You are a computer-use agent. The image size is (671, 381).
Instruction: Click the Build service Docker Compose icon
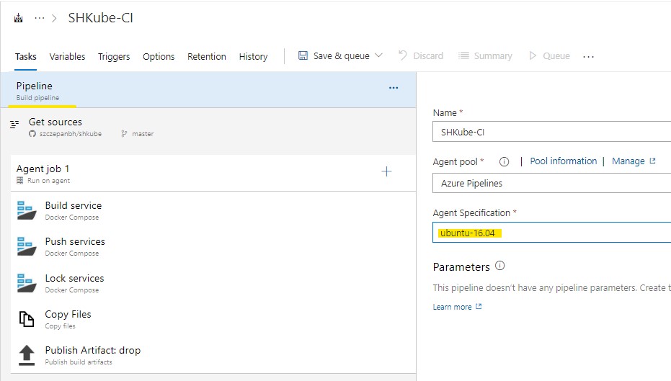coord(27,210)
